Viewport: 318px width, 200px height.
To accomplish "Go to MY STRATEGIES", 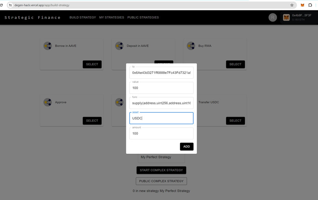I will coord(112,17).
